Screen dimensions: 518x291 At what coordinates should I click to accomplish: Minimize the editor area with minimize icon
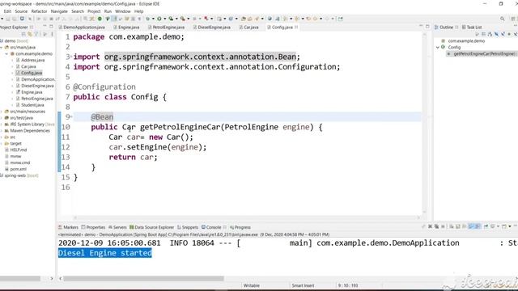[x=421, y=26]
